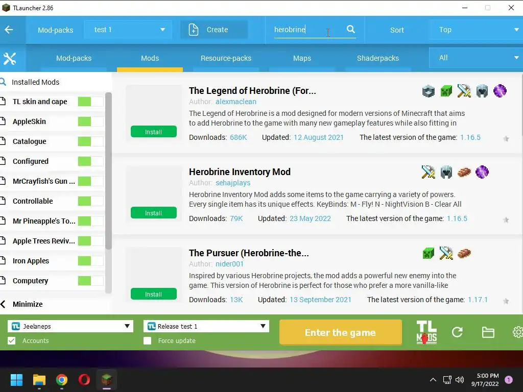Click the crossed swords icon on Legend of Herobrine
This screenshot has width=523, height=392.
click(x=464, y=91)
